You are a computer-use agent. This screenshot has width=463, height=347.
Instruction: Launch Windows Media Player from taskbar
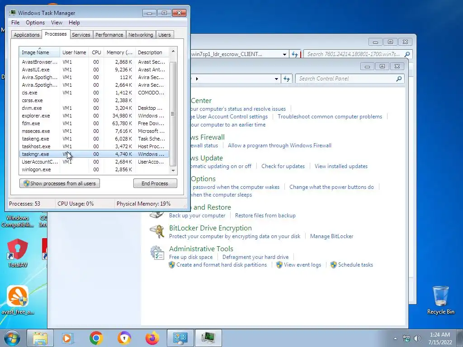point(68,338)
